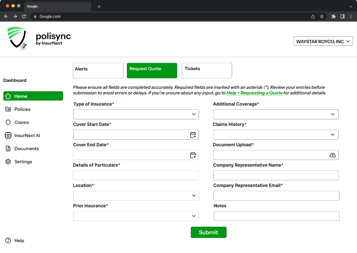Image resolution: width=357 pixels, height=253 pixels.
Task: Open Claims label in sidebar
Action: [22, 123]
